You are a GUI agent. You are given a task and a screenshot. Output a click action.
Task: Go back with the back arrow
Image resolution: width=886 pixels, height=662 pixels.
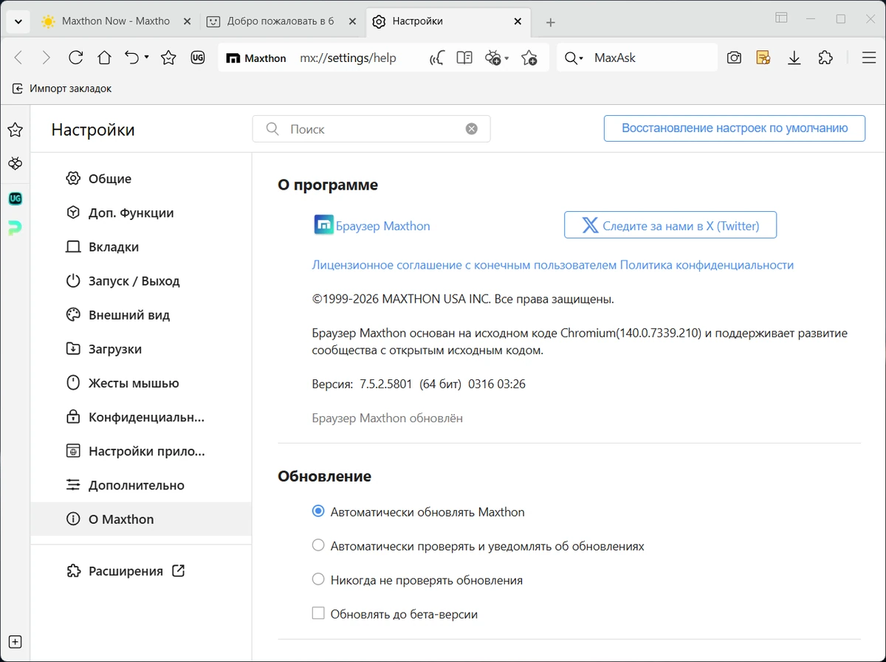19,58
